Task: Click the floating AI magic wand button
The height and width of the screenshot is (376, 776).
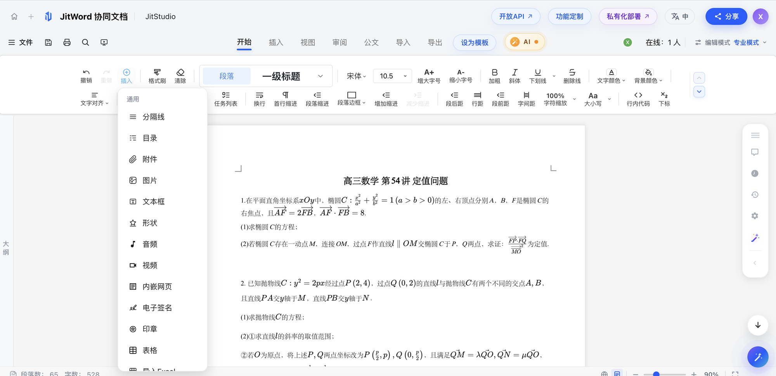Action: (x=758, y=357)
